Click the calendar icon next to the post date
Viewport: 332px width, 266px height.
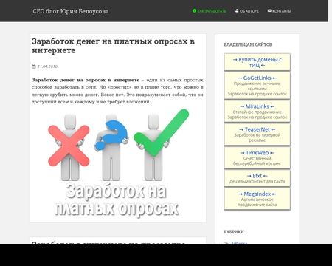click(x=34, y=66)
